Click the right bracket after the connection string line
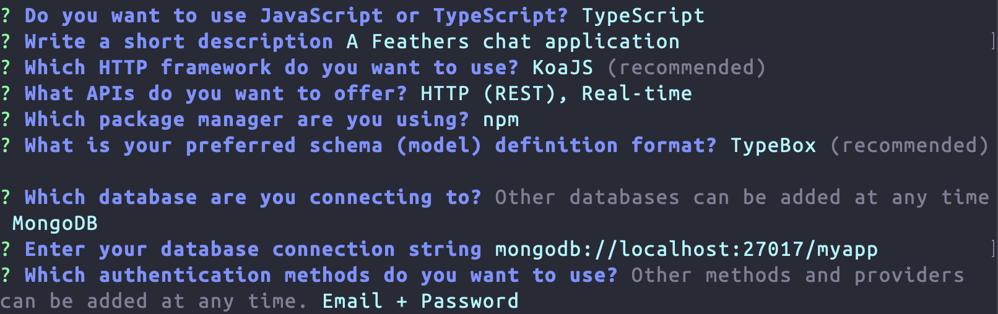This screenshot has width=998, height=314. coord(992,249)
